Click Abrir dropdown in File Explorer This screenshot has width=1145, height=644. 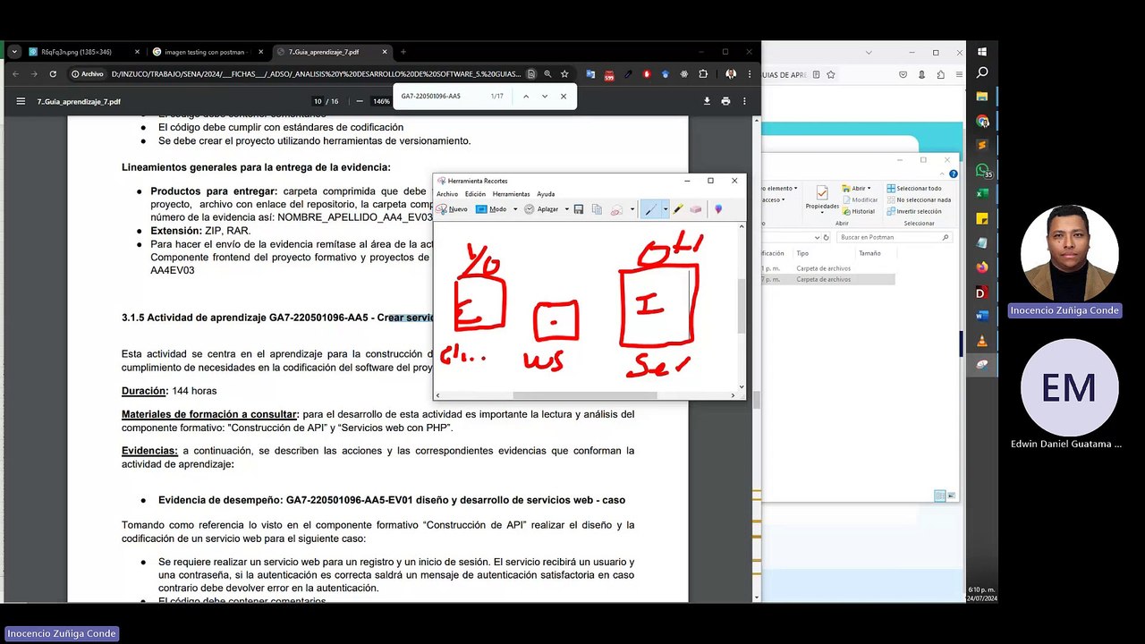pos(858,189)
